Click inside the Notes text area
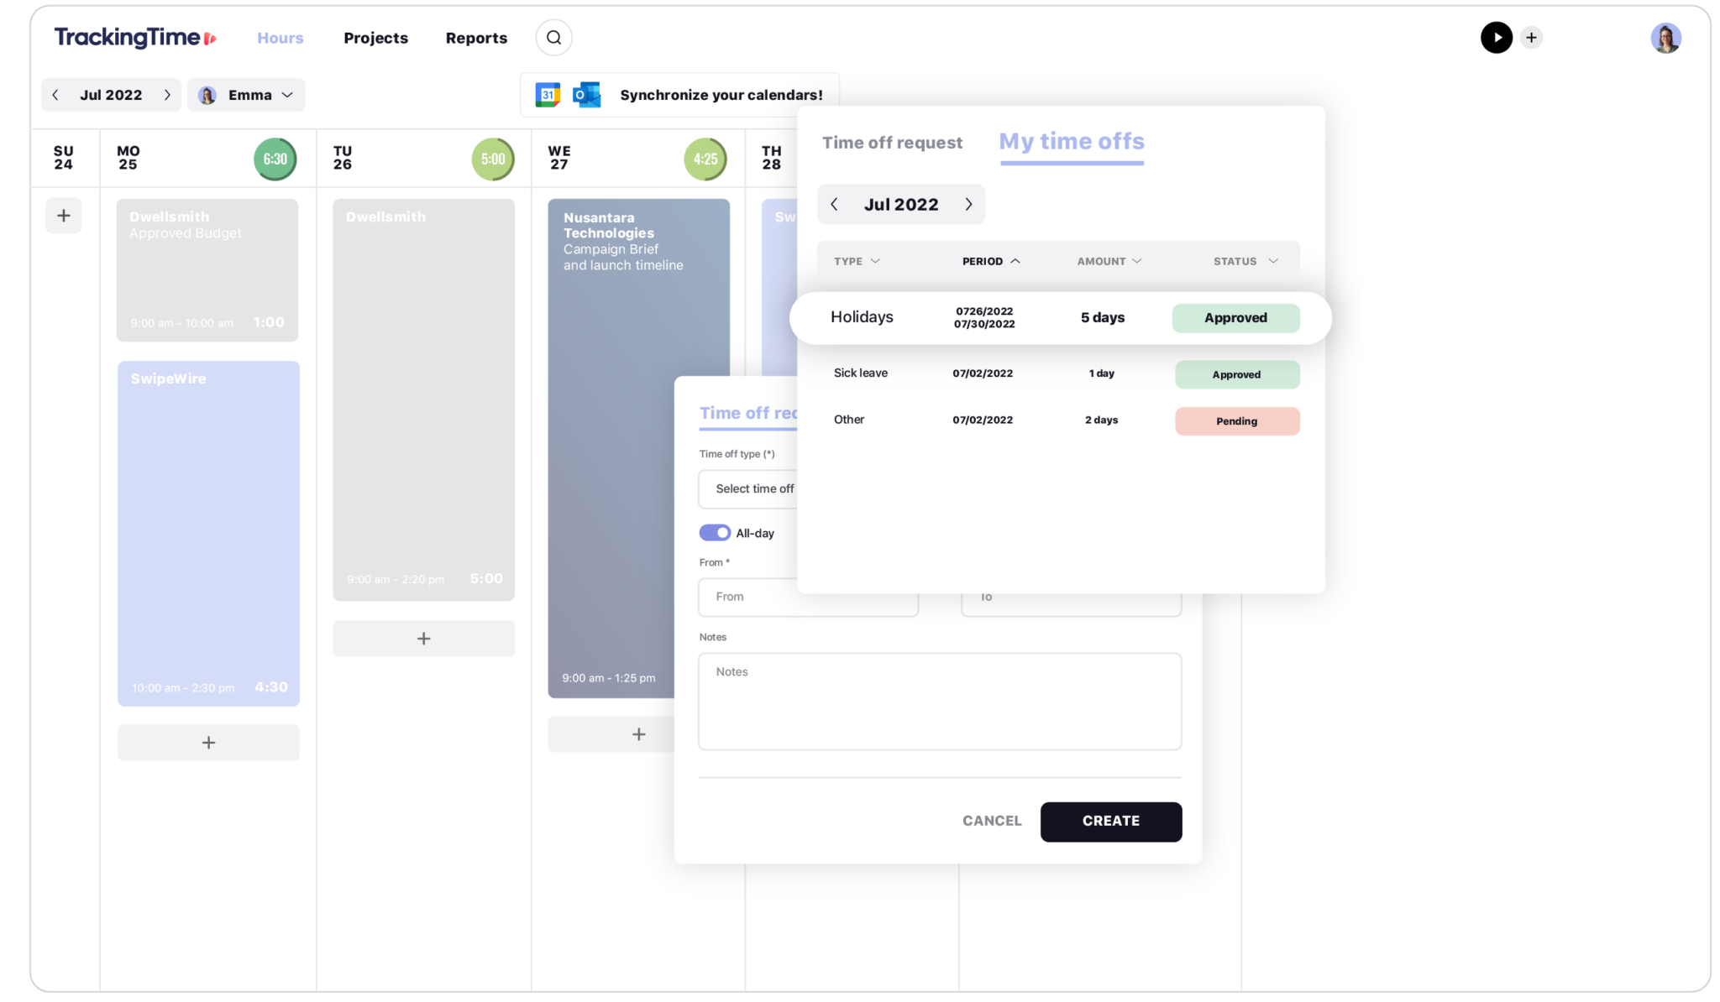This screenshot has height=1002, width=1720. [939, 702]
